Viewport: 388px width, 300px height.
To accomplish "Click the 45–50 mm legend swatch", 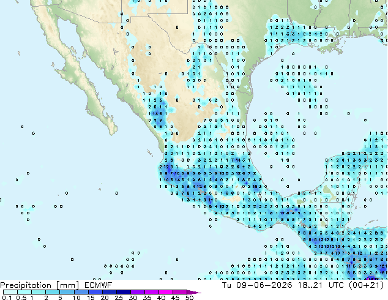I will click(x=180, y=292).
